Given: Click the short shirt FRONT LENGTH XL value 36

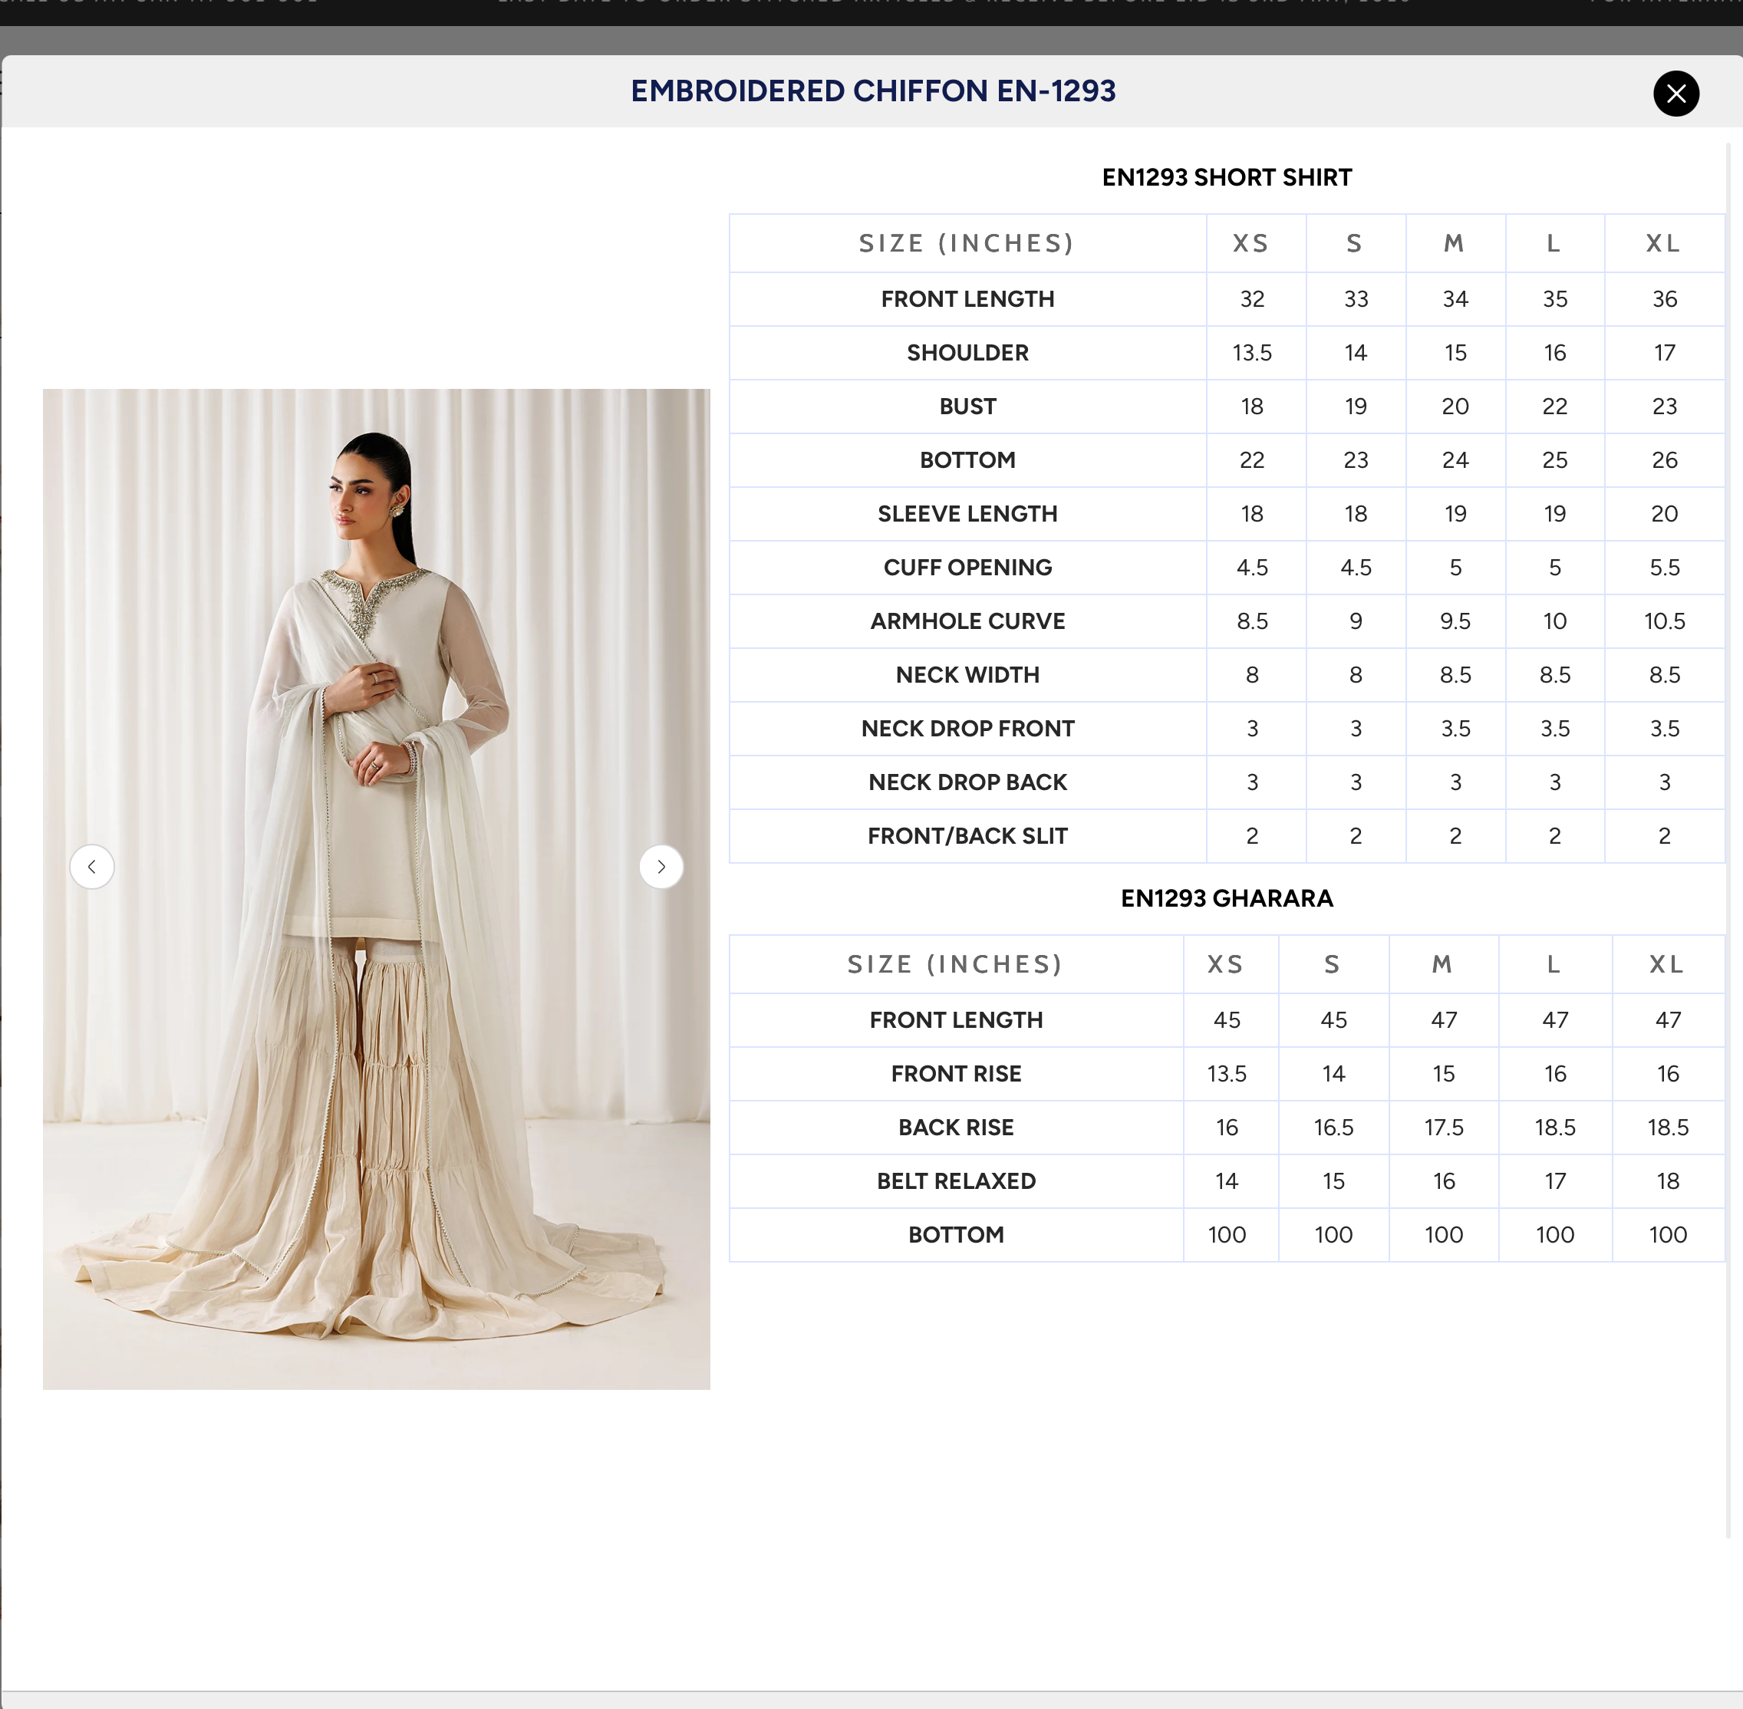Looking at the screenshot, I should [1665, 299].
